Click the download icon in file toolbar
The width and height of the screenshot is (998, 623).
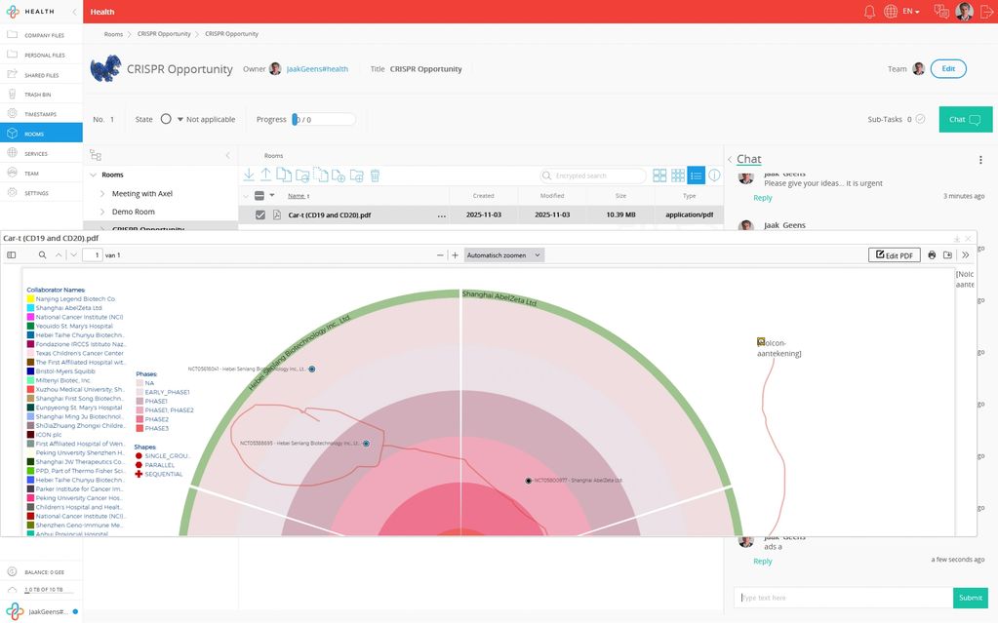click(249, 175)
